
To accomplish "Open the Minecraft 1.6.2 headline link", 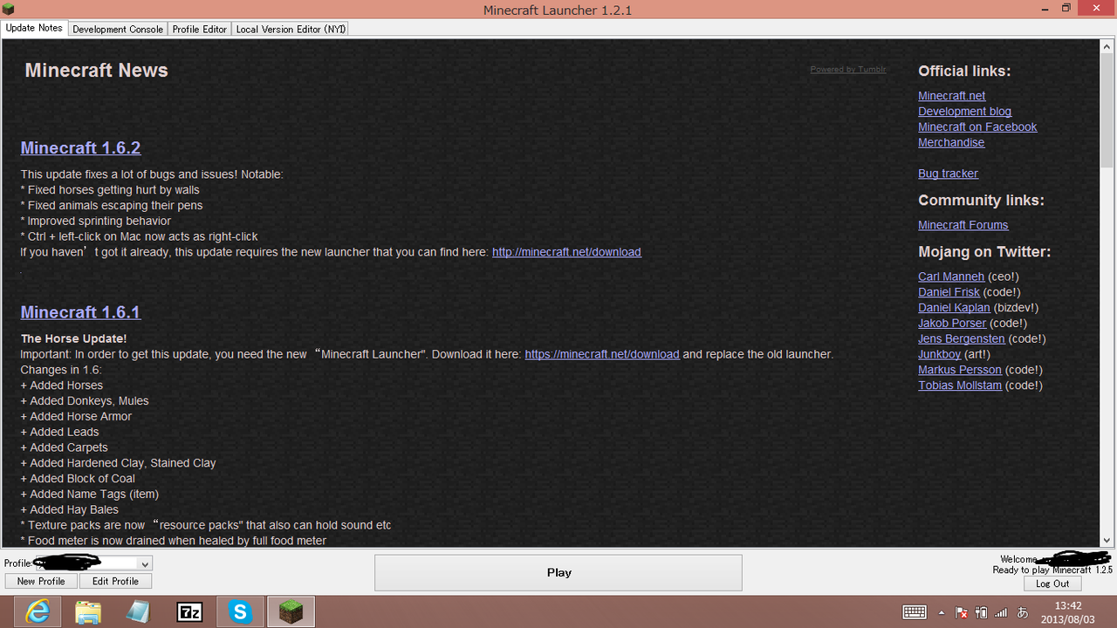I will coord(80,147).
